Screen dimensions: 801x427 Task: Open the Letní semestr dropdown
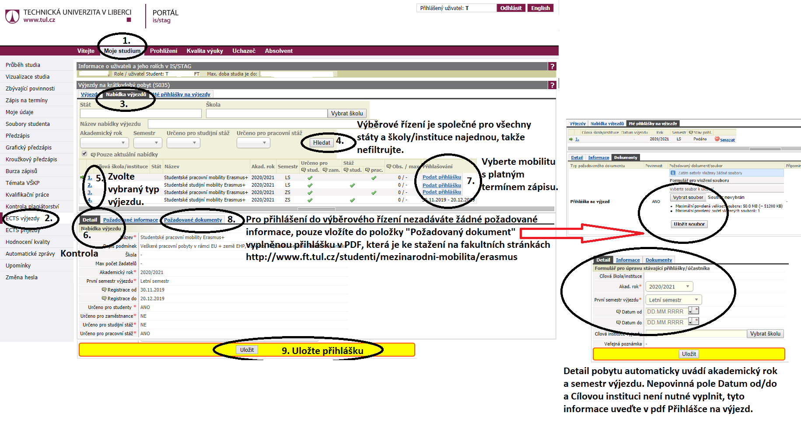click(x=674, y=300)
